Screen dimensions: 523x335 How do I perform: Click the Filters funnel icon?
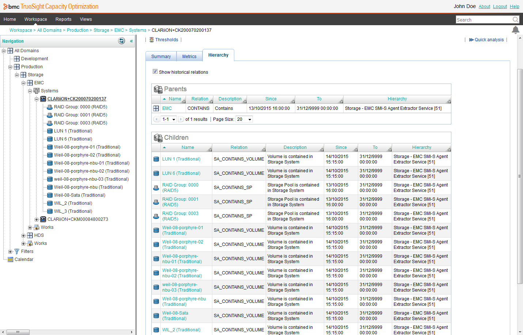[x=17, y=251]
